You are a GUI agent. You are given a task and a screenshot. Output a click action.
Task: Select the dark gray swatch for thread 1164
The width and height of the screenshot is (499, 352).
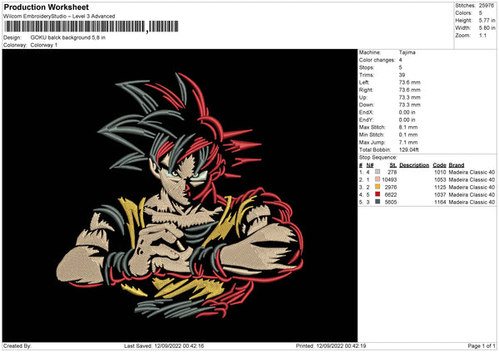pyautogui.click(x=378, y=202)
